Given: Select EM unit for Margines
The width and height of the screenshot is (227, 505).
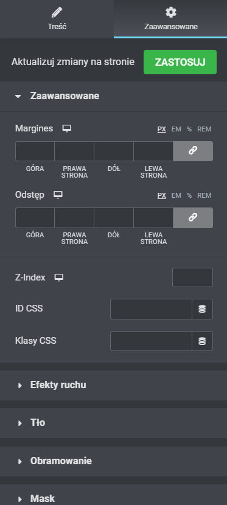Looking at the screenshot, I should point(176,129).
